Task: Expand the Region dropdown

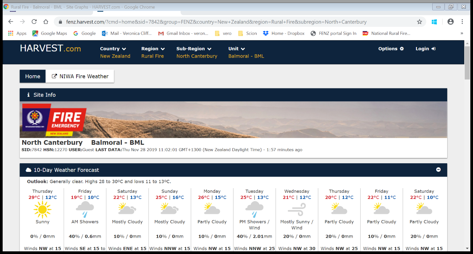Action: click(x=153, y=49)
